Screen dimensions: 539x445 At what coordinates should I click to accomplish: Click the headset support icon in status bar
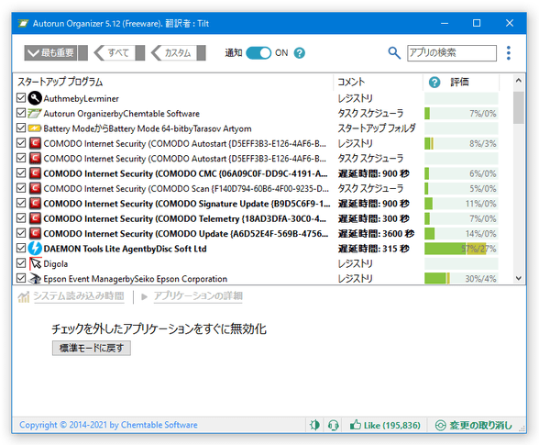(x=333, y=425)
